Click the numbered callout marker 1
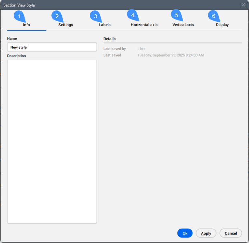 [20, 16]
